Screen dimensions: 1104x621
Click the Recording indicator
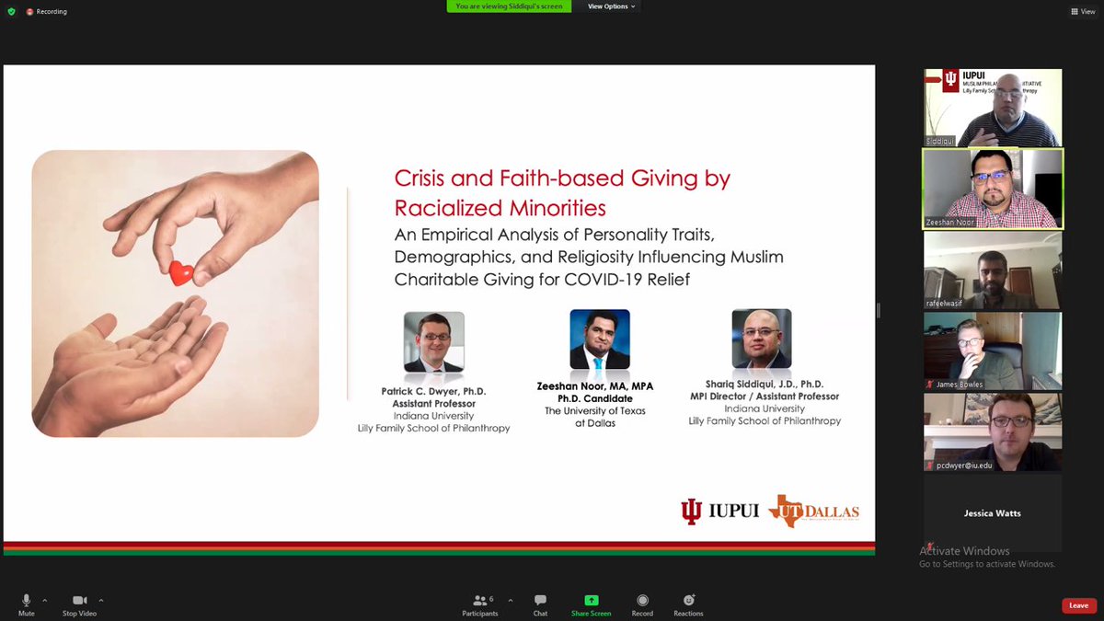click(x=46, y=11)
